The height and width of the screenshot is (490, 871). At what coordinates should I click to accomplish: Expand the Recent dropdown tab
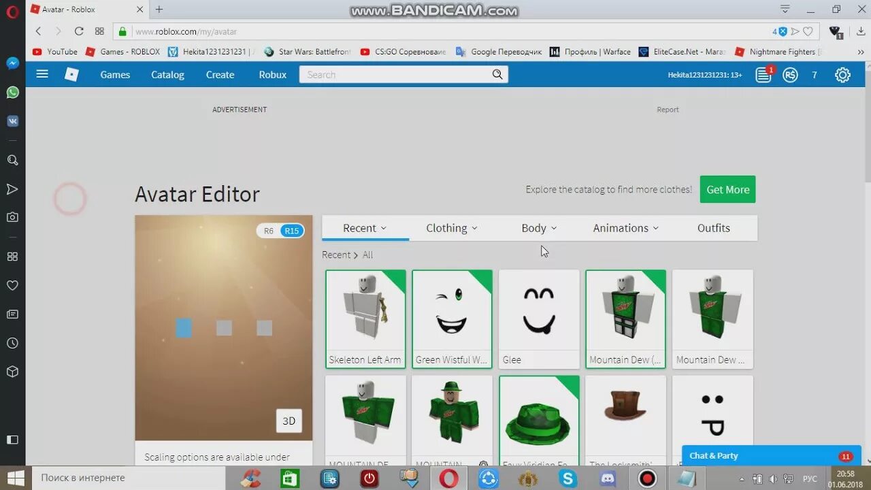[x=365, y=228]
